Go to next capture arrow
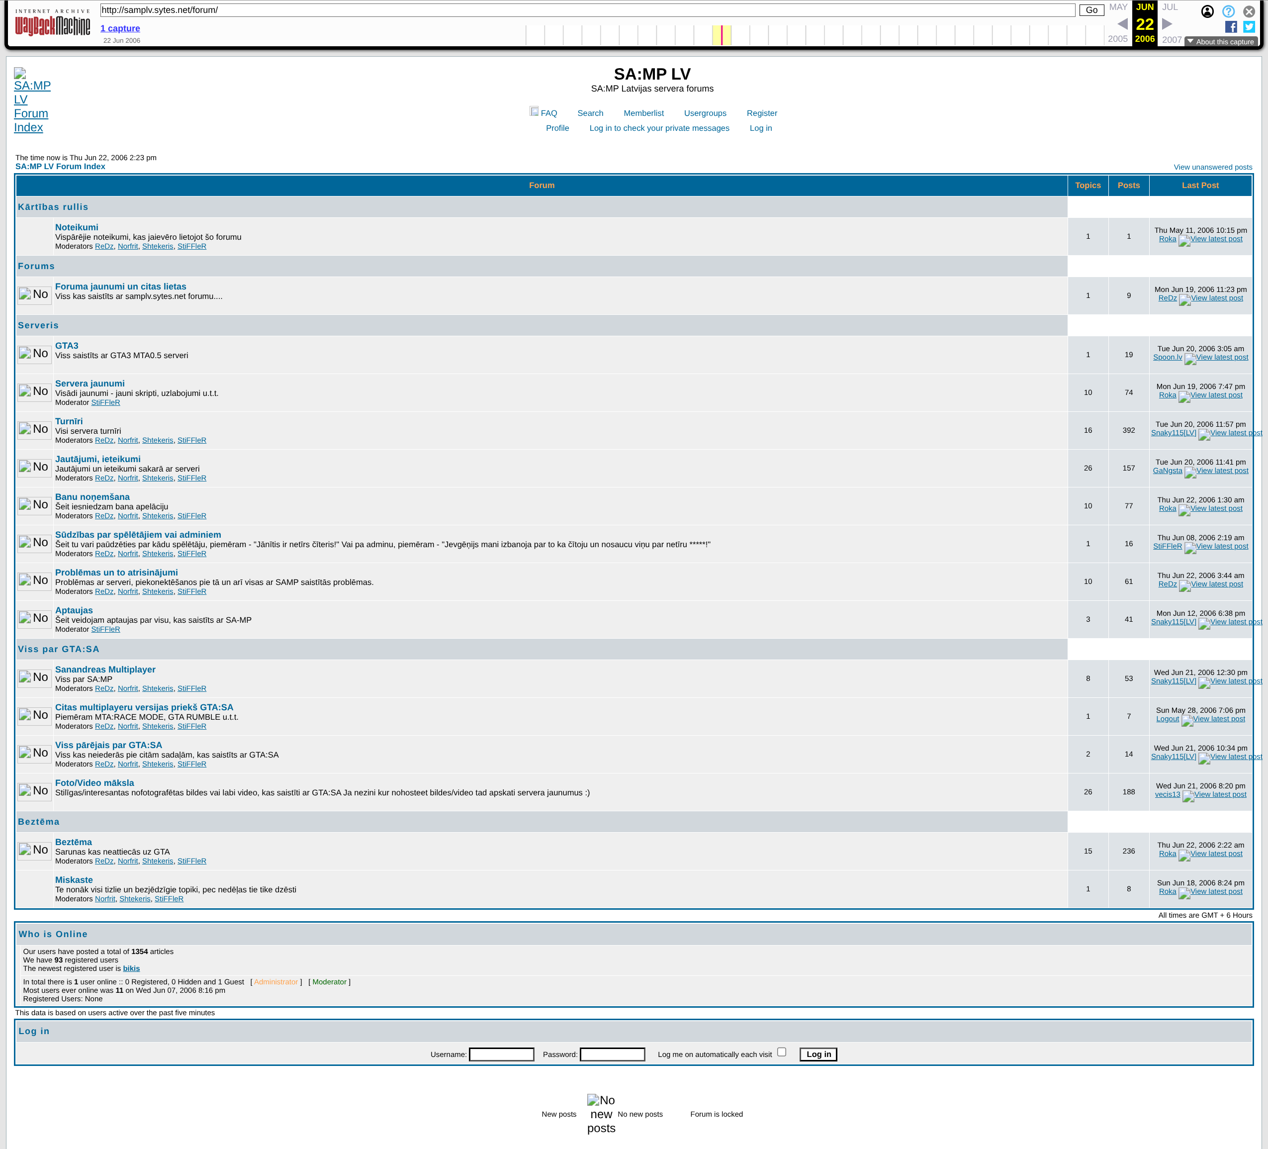Screen dimensions: 1268x1149 pyautogui.click(x=1167, y=24)
